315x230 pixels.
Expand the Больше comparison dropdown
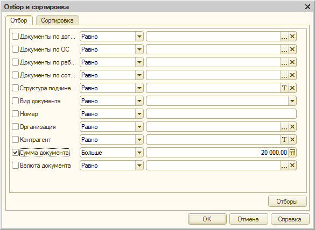tap(139, 153)
